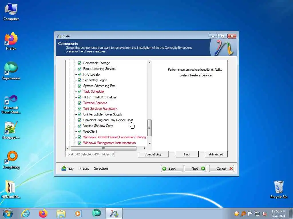Viewport: 293px width, 219px height.
Task: Toggle Universal Plug and Play Device Host checkbox
Action: (x=80, y=120)
